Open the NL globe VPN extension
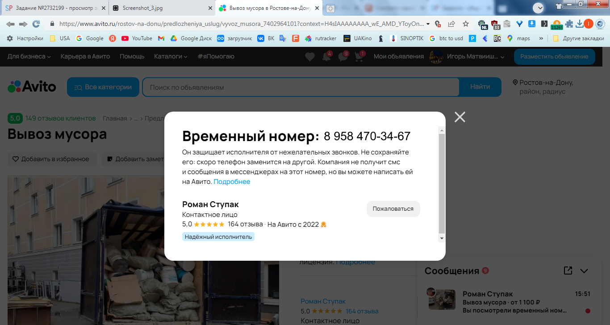Image resolution: width=610 pixels, height=325 pixels. 482,24
